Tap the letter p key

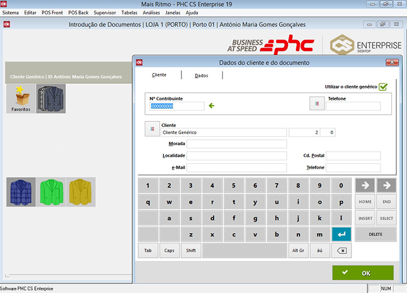[341, 202]
